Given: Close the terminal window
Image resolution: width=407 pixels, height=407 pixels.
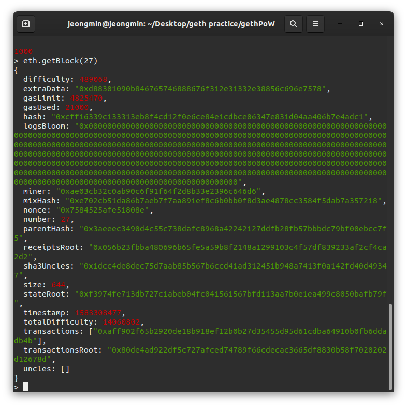Looking at the screenshot, I should [382, 24].
